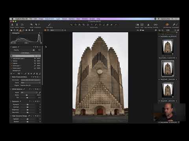
Task: Open the White Balance Mode dropdown
Action: (x=29, y=92)
